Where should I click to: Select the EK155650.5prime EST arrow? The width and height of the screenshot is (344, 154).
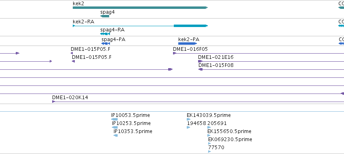point(209,135)
